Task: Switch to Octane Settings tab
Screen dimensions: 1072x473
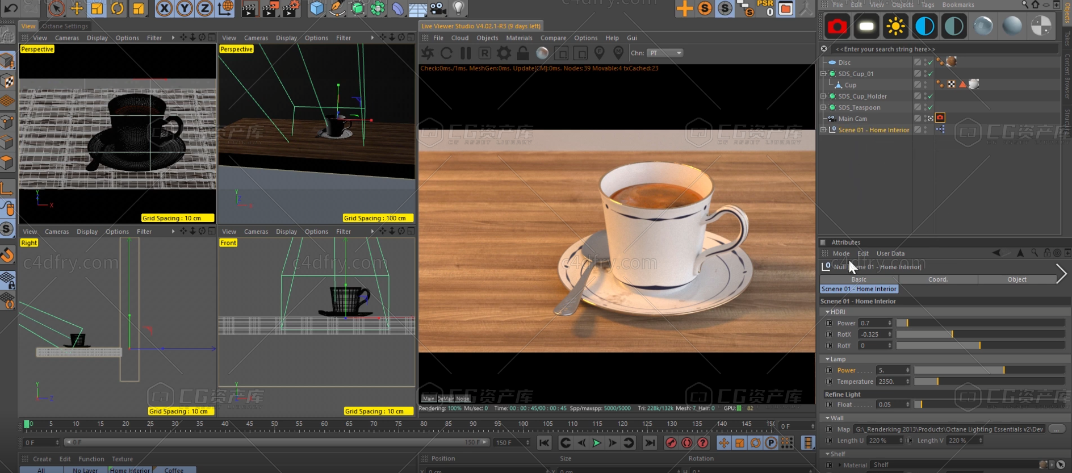Action: pyautogui.click(x=65, y=26)
